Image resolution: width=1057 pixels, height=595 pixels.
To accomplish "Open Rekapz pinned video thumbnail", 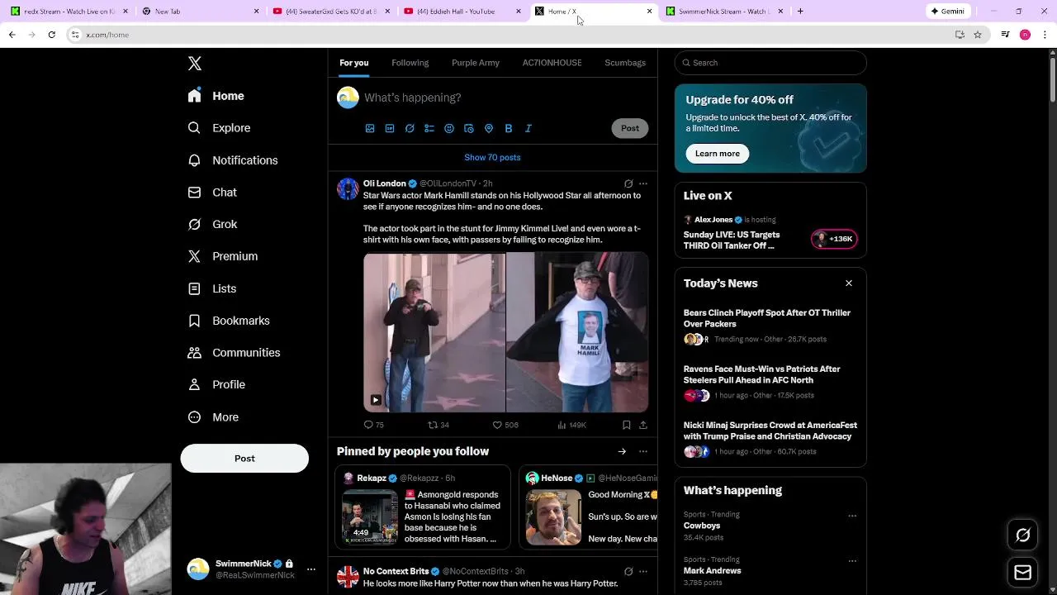I will 370,517.
